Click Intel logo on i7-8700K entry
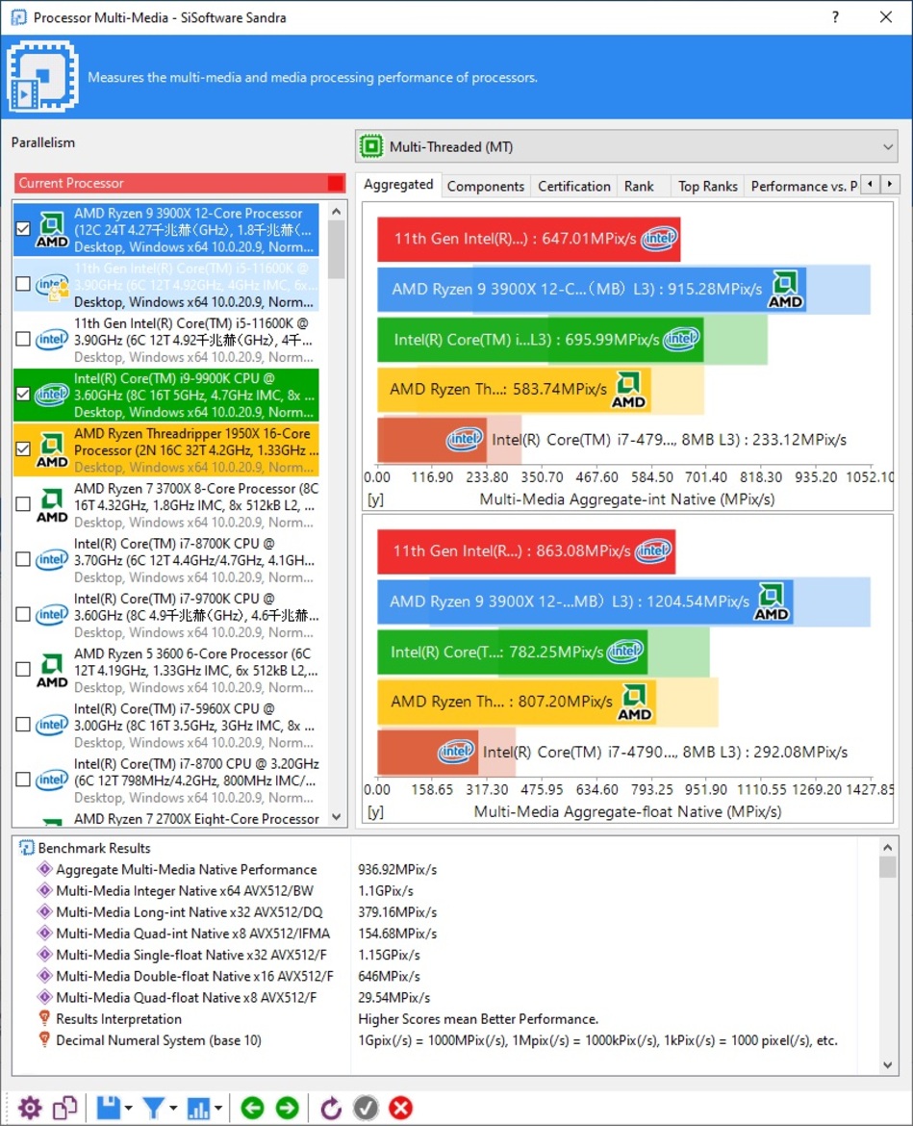The image size is (913, 1126). tap(52, 559)
